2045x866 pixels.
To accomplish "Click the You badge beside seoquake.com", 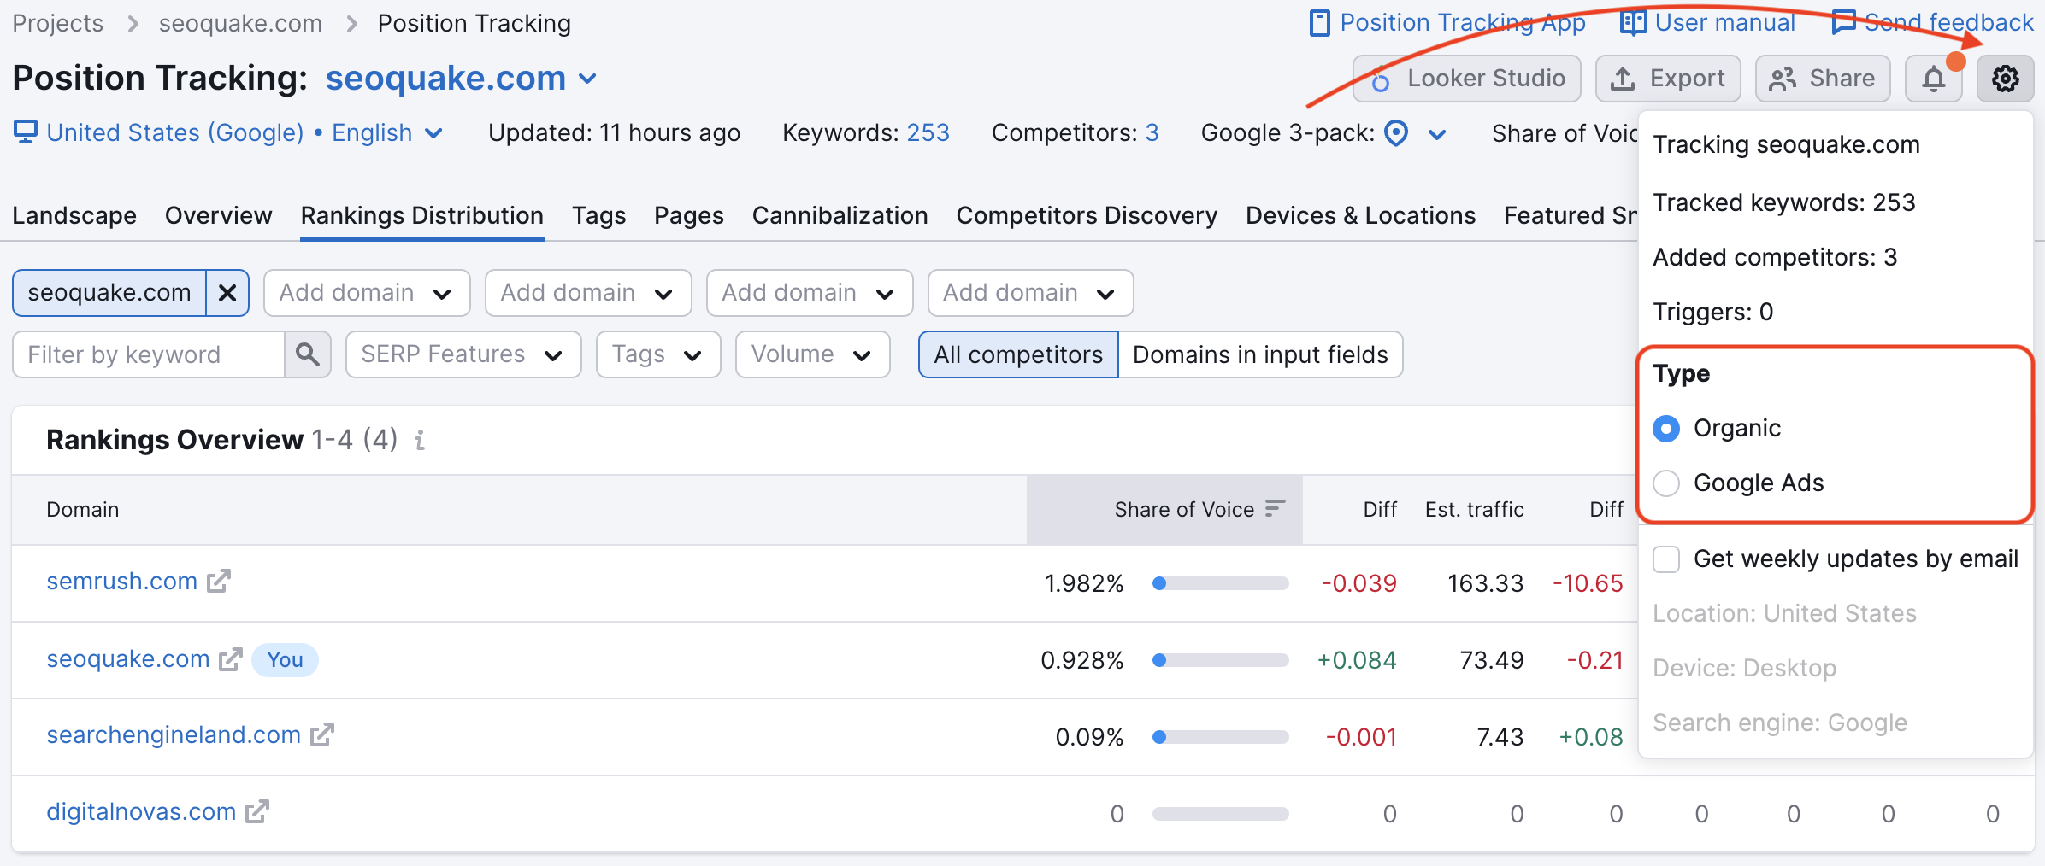I will click(x=285, y=660).
